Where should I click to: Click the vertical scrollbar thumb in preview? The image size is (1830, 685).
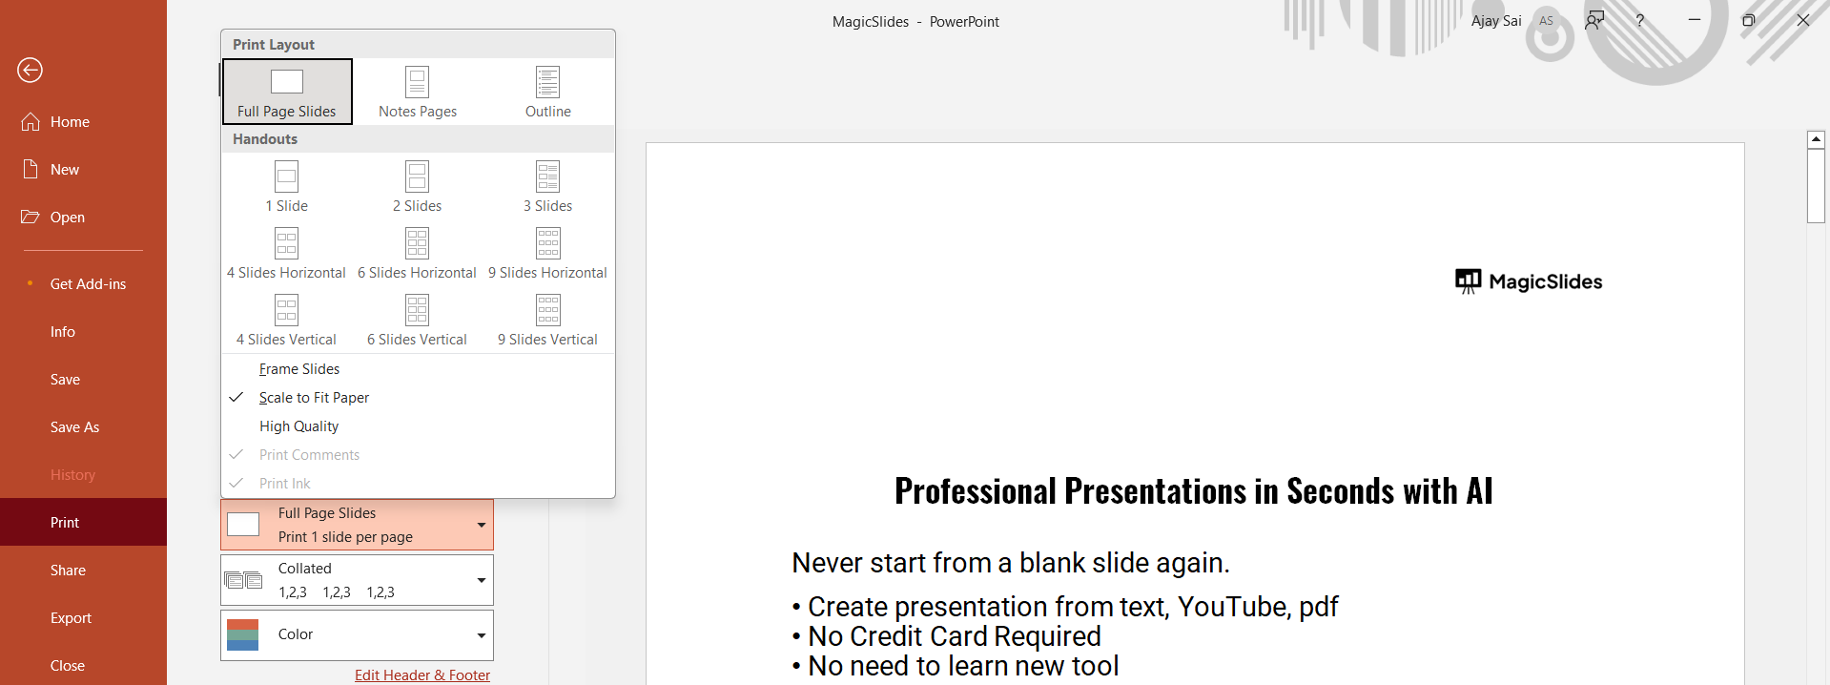pyautogui.click(x=1817, y=186)
